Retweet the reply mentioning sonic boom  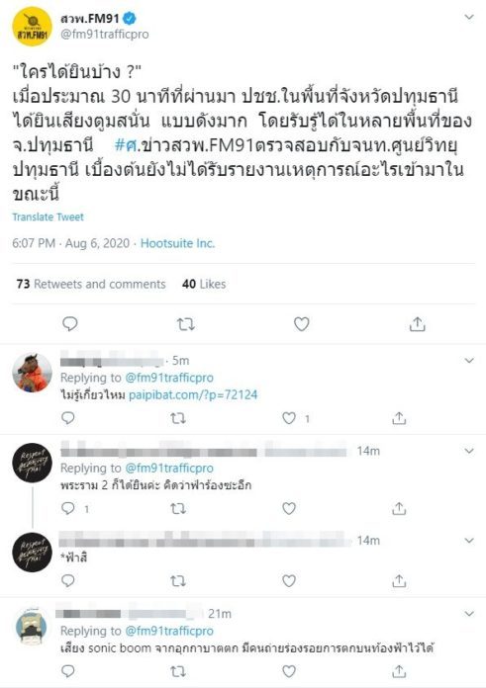[178, 671]
